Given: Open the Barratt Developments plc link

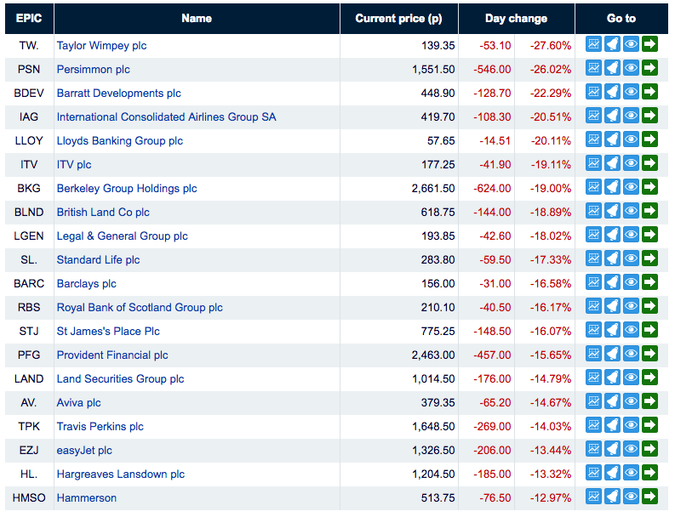Looking at the screenshot, I should (x=119, y=94).
